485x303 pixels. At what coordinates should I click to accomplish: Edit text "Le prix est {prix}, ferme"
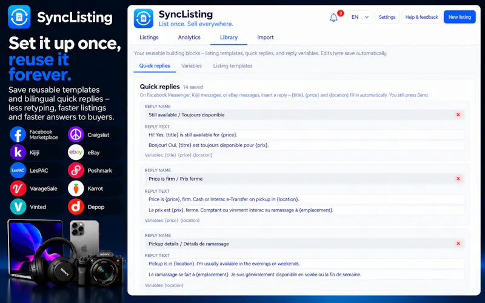click(x=305, y=210)
